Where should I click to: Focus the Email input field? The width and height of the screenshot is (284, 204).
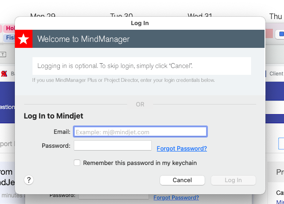(140, 132)
